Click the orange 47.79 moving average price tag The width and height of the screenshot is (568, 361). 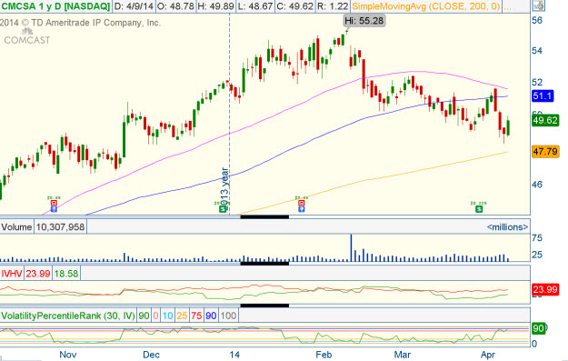point(545,151)
